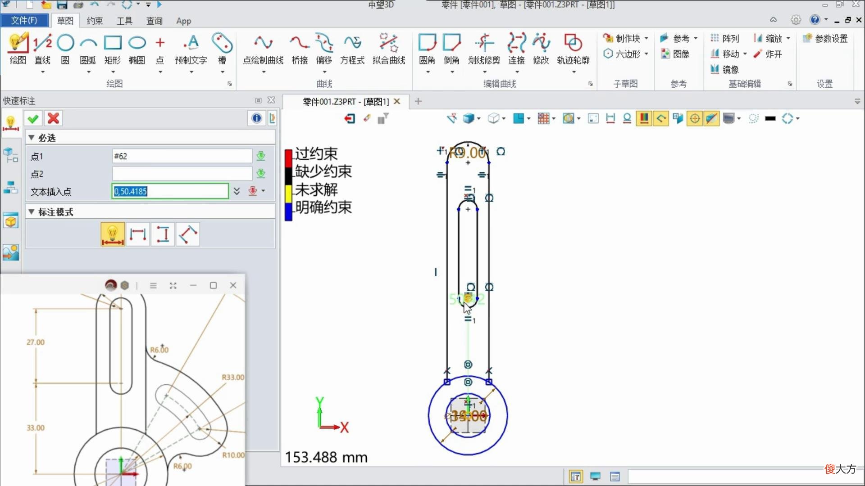Select the 连接 connect tool
Screen dimensions: 865x486
click(x=517, y=49)
